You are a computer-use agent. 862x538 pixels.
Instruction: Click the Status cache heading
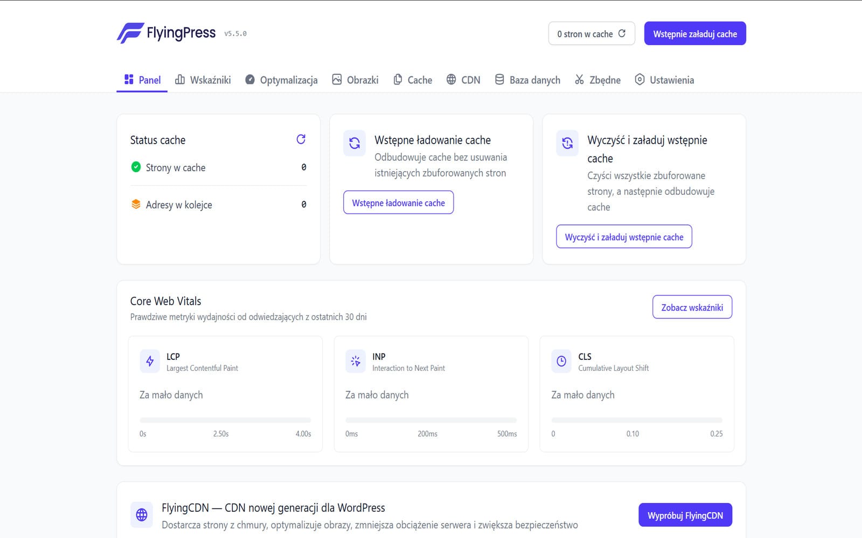click(x=158, y=140)
